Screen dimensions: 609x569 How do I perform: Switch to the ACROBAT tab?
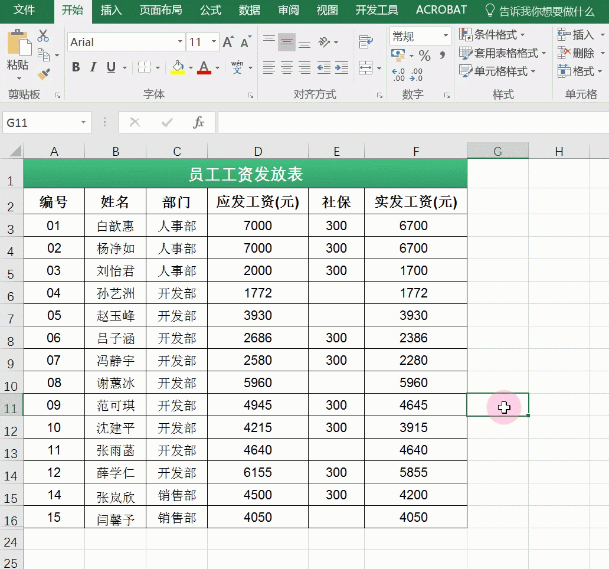coord(441,9)
